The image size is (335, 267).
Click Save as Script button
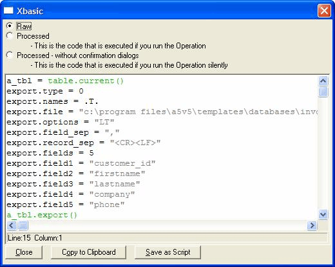(x=167, y=252)
